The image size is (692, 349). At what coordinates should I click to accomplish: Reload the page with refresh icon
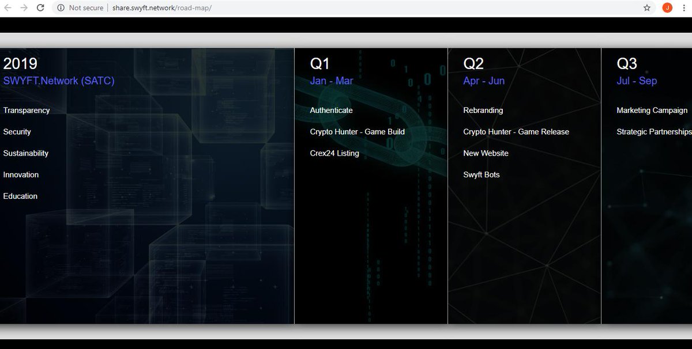(x=40, y=8)
